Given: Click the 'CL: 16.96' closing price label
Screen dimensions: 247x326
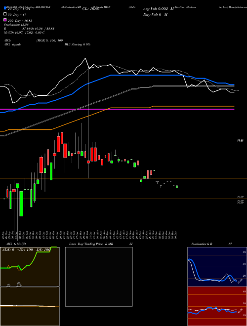Looking at the screenshot, I should [91, 9].
